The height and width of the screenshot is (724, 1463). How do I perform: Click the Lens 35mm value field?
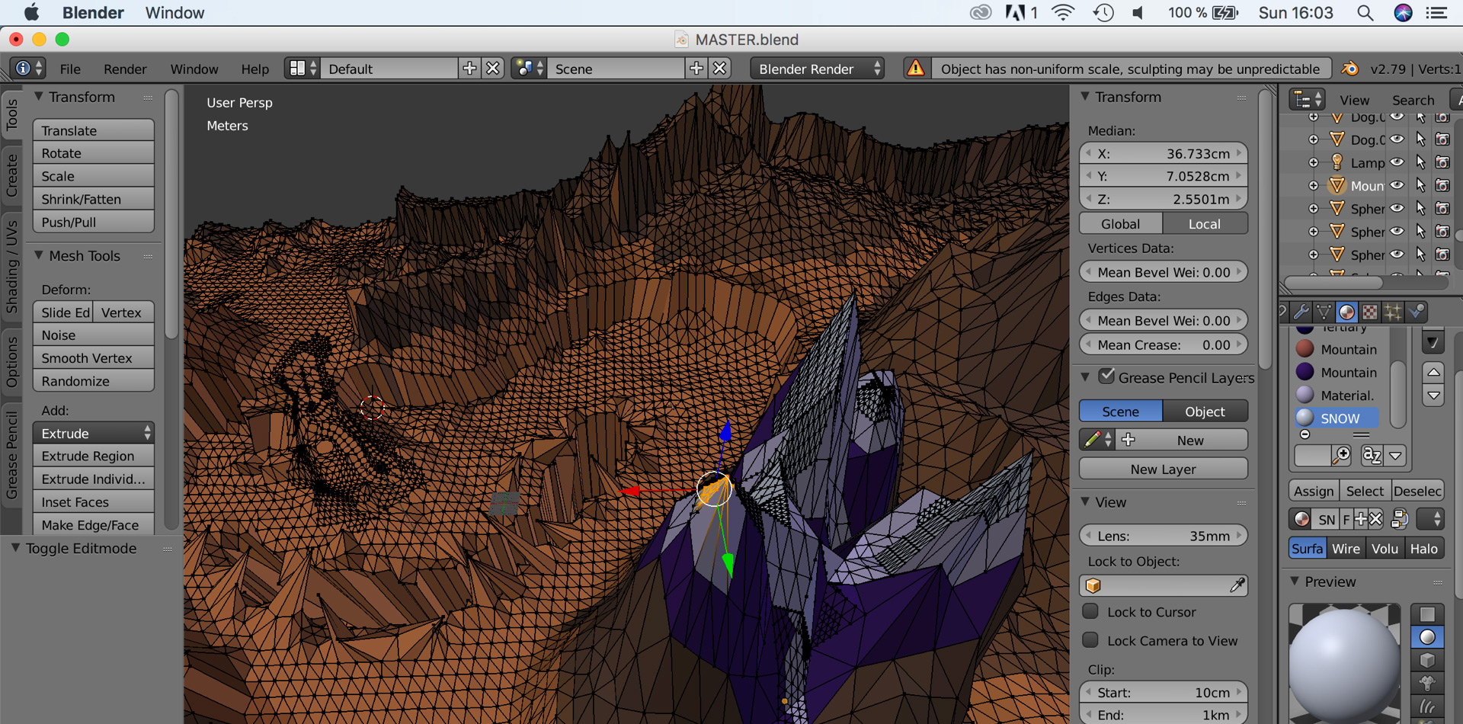1163,536
